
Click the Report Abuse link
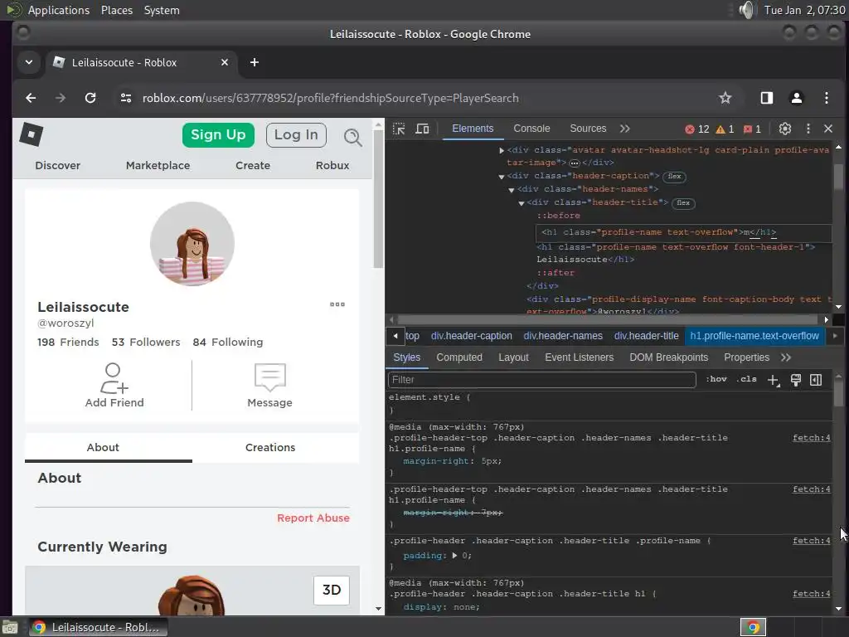coord(313,518)
